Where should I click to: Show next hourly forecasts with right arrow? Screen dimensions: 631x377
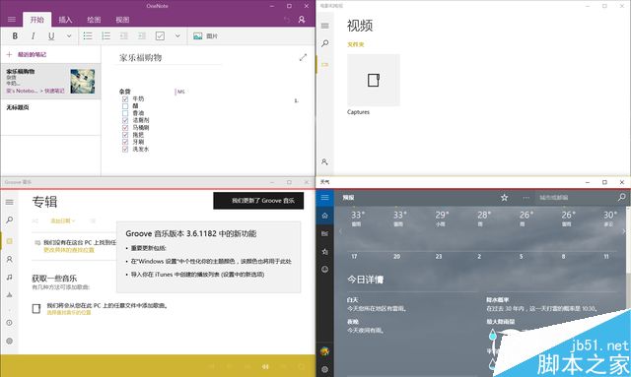(624, 231)
